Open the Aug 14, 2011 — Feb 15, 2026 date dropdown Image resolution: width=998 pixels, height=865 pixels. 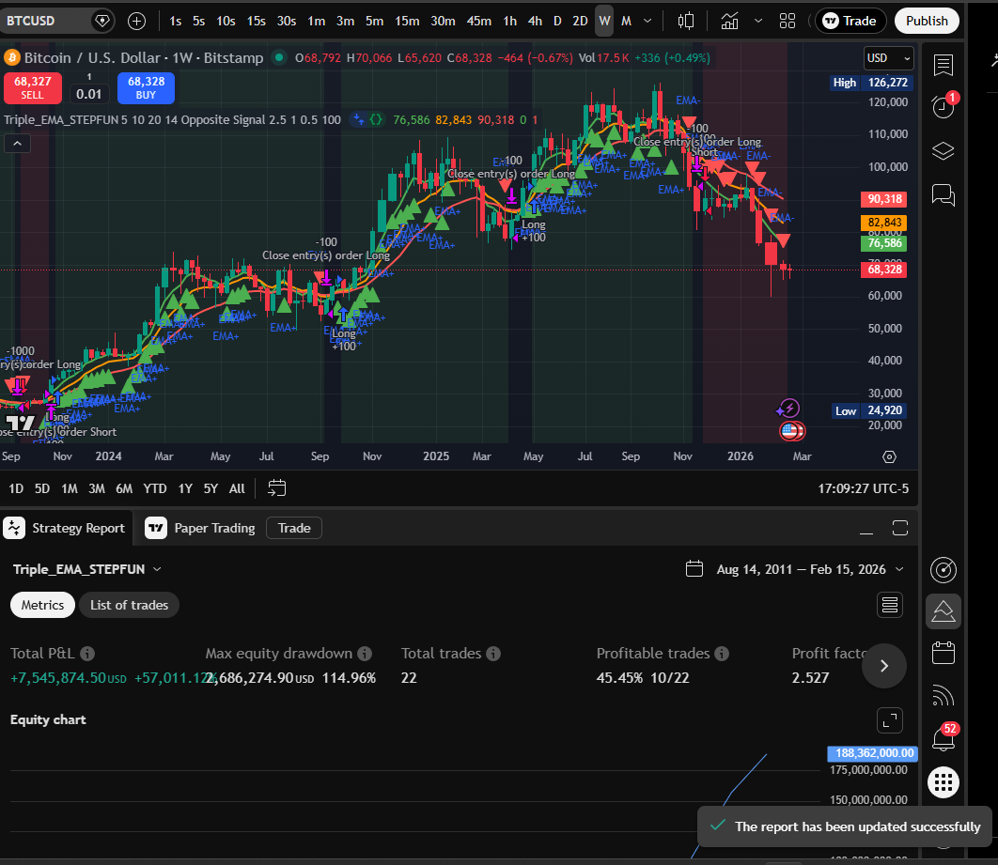[797, 568]
